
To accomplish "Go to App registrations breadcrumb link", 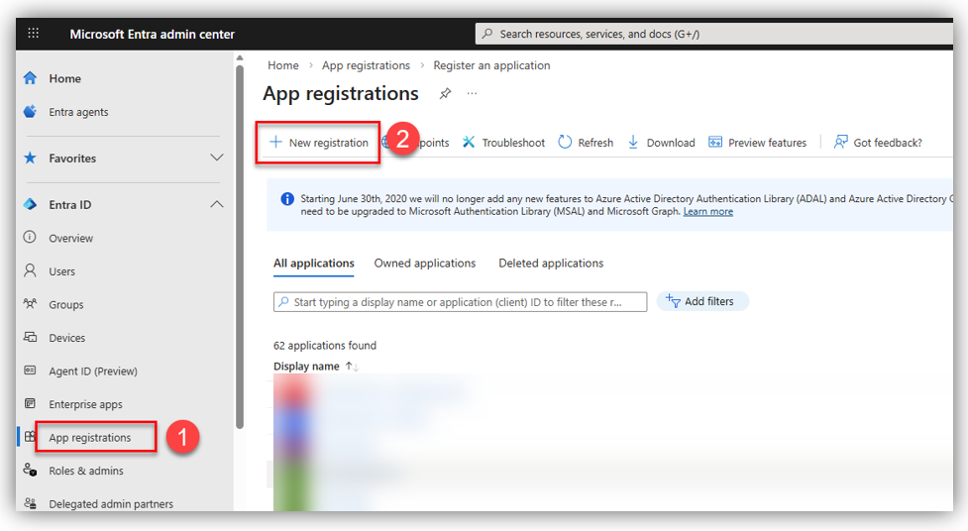I will tap(366, 65).
